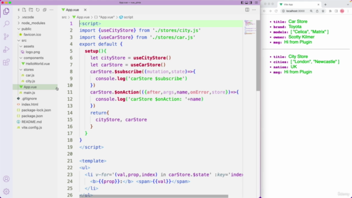Viewport: 352px width, 198px height.
Task: Open the browser three-dot menu
Action: pos(348,11)
